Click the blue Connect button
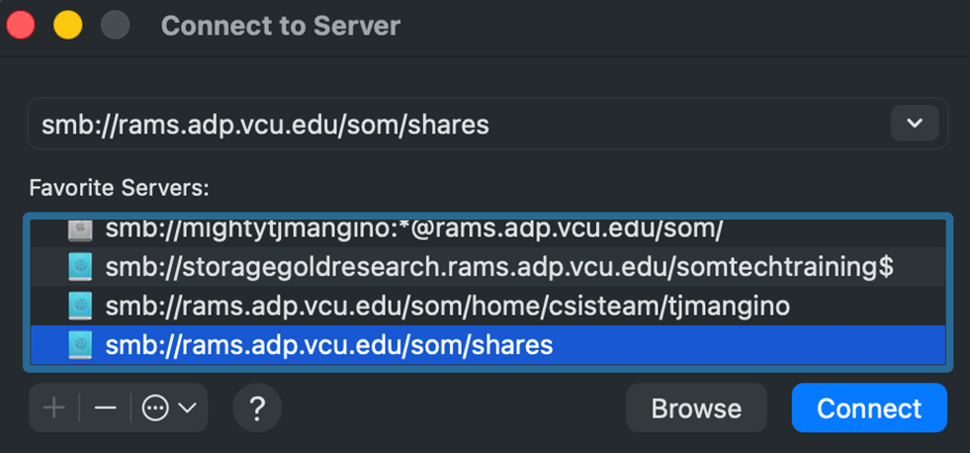The width and height of the screenshot is (970, 453). [x=868, y=408]
